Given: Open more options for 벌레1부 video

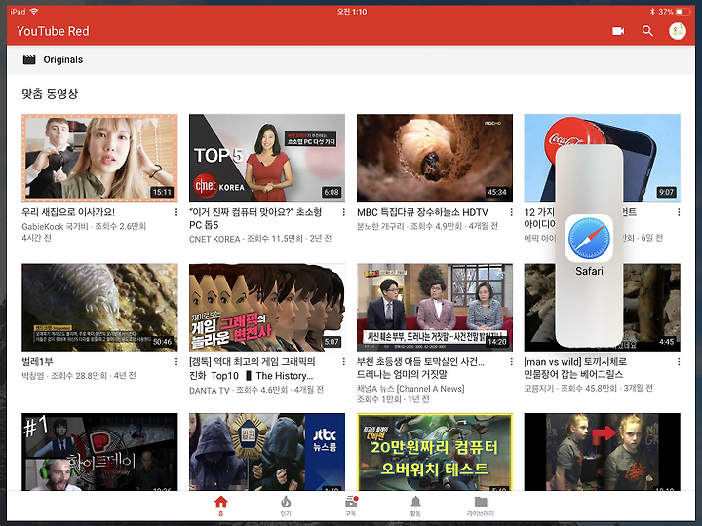Looking at the screenshot, I should [175, 361].
